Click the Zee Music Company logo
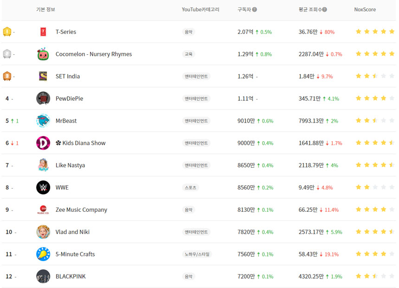This screenshot has width=399, height=288. pyautogui.click(x=43, y=210)
